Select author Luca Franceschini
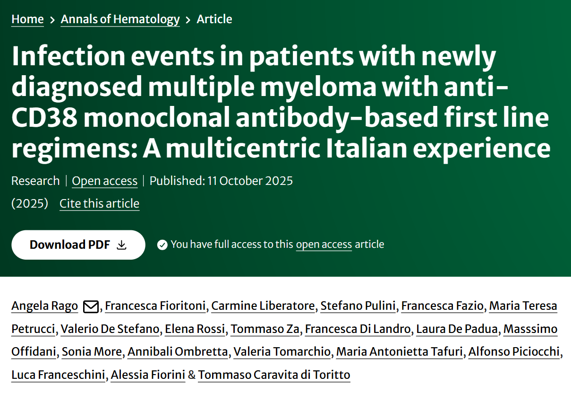571x393 pixels. pos(58,375)
